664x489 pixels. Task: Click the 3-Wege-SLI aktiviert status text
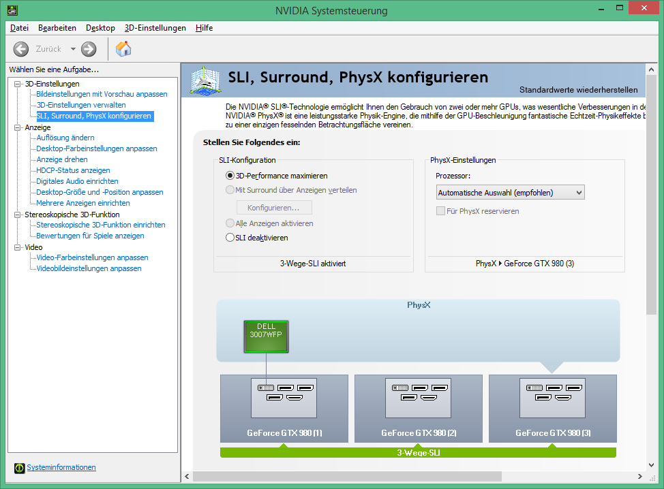pos(313,264)
